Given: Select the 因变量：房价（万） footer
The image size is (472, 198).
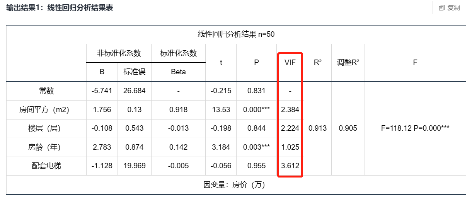Looking at the screenshot, I should click(x=236, y=184).
